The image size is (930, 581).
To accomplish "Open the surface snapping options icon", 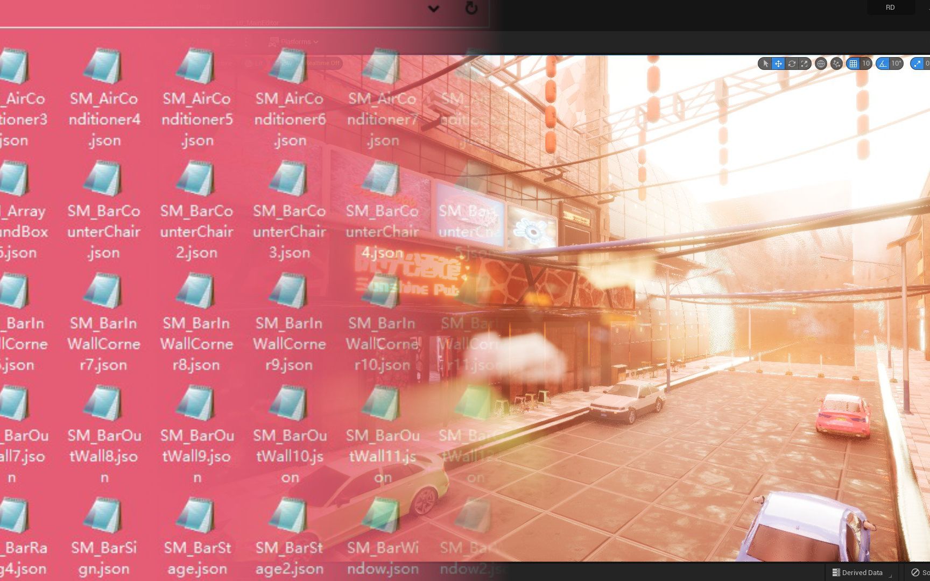I will pyautogui.click(x=836, y=63).
